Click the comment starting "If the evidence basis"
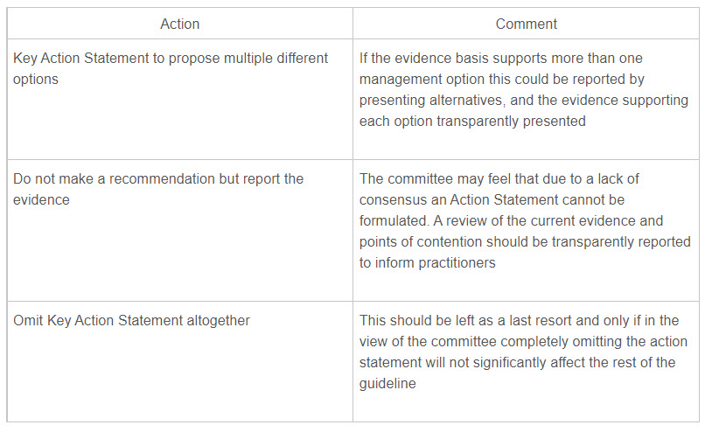The width and height of the screenshot is (705, 432). (x=523, y=89)
